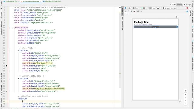Open the Device File Explorer tool window
The height and width of the screenshot is (109, 194).
point(193,91)
